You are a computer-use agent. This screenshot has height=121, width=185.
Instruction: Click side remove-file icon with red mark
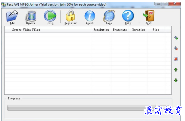176,48
